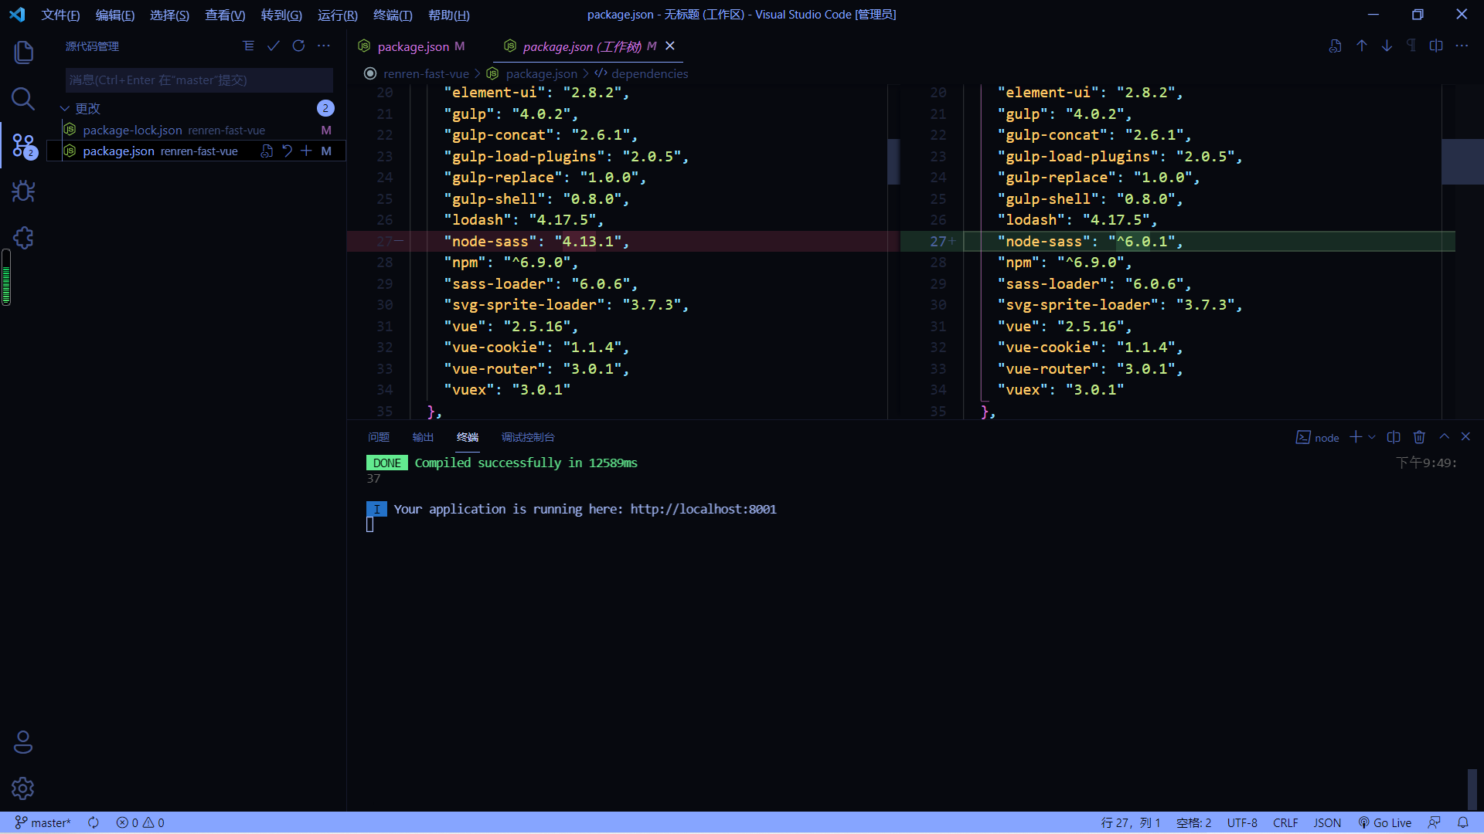This screenshot has width=1484, height=834.
Task: Open the Accounts menu in activity bar
Action: tap(23, 742)
